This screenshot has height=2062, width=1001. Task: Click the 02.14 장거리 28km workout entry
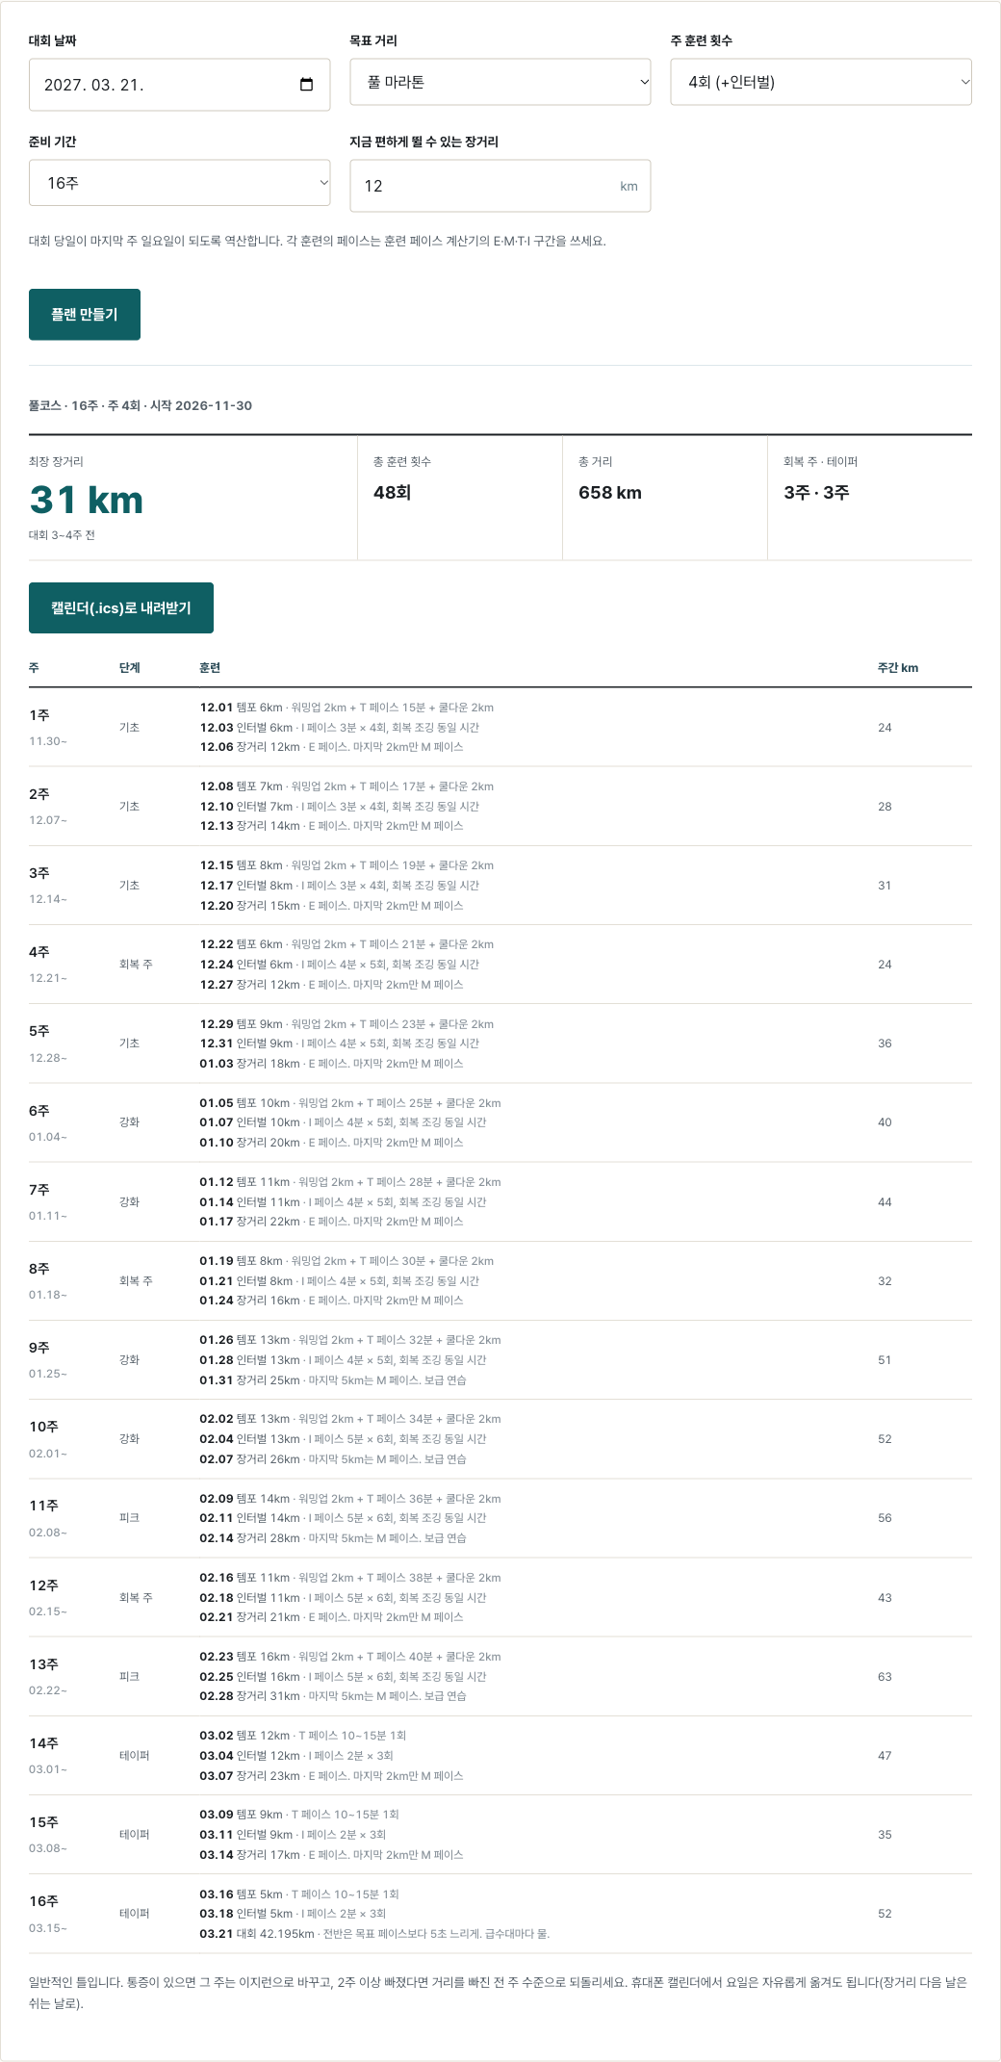(x=333, y=1538)
